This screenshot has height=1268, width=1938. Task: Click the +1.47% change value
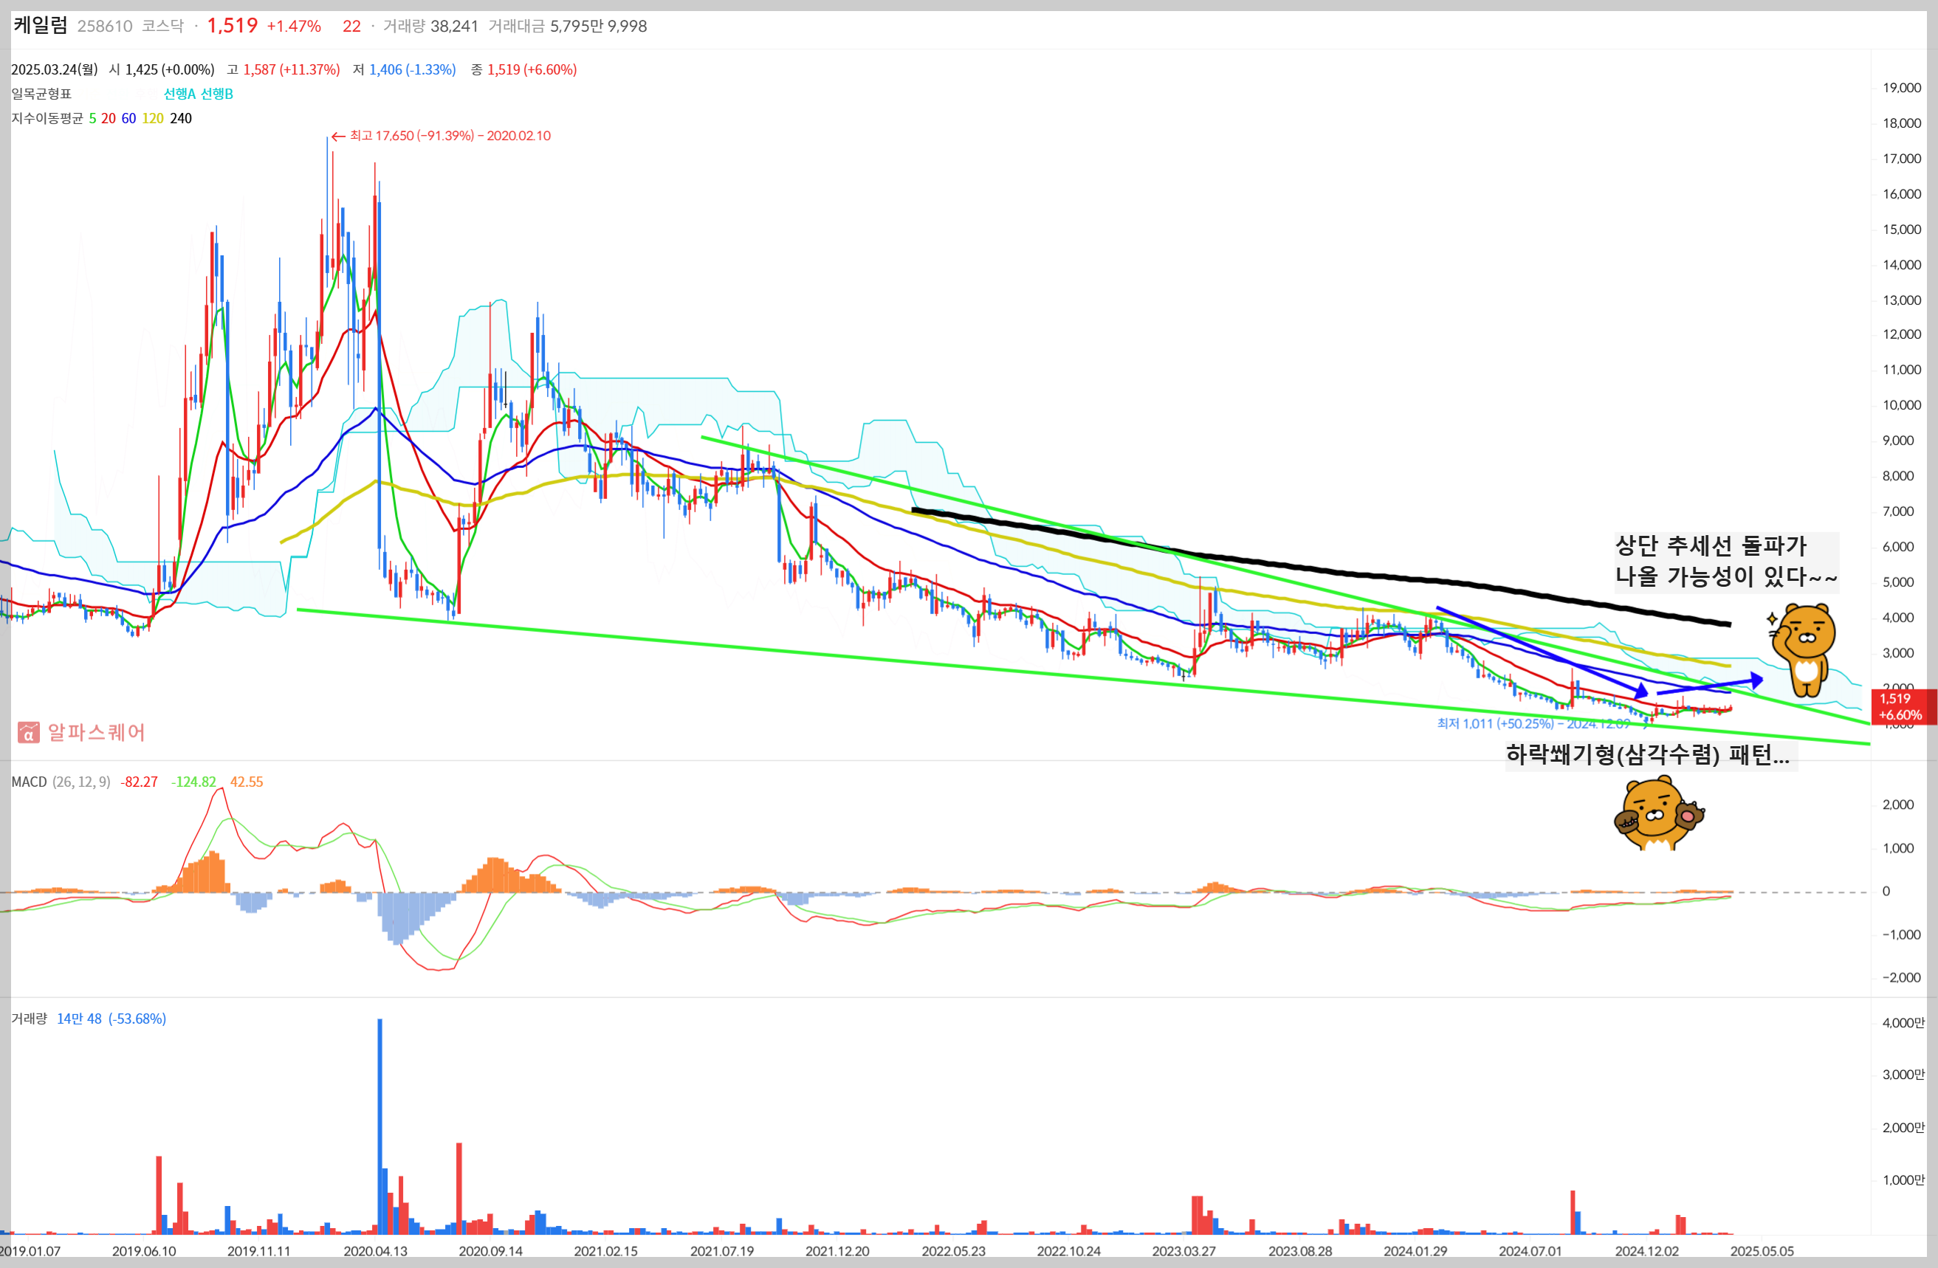[294, 26]
